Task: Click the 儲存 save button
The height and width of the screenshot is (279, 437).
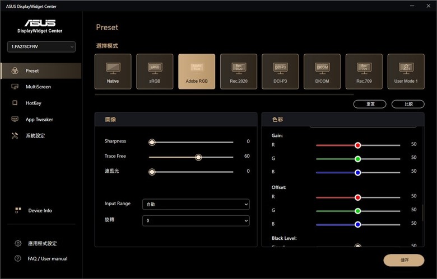Action: point(404,261)
